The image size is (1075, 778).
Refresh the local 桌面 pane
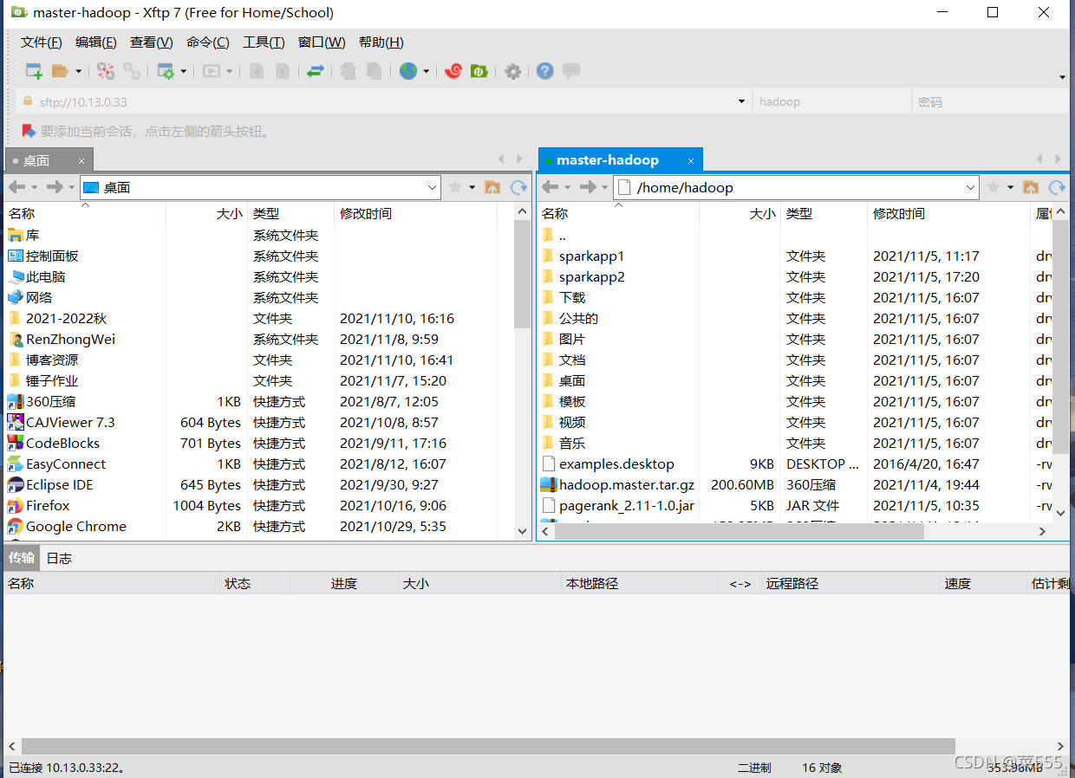(518, 187)
